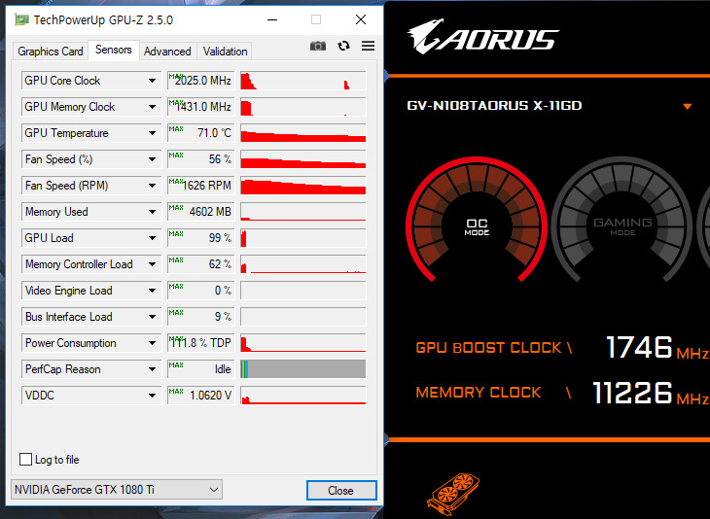Click the 99 % GPU load value
The width and height of the screenshot is (710, 519).
tap(201, 238)
